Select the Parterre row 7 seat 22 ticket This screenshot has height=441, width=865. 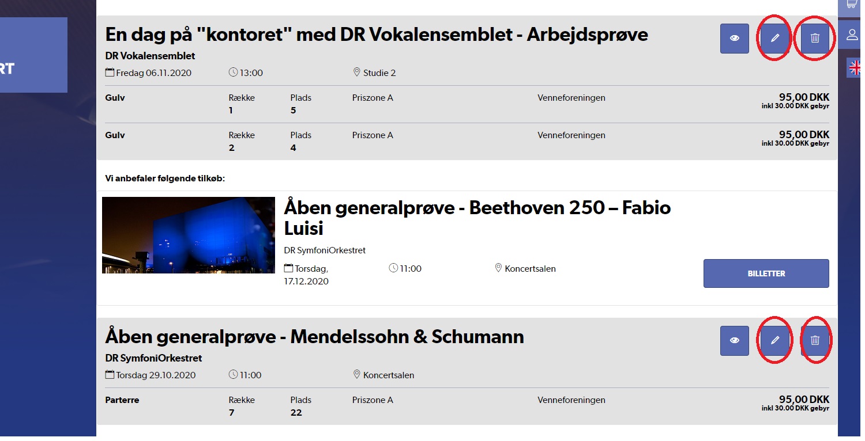(x=467, y=406)
